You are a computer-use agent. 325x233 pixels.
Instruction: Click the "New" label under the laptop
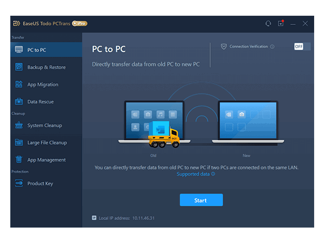click(246, 156)
